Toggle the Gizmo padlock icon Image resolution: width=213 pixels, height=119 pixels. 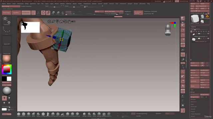click(69, 21)
